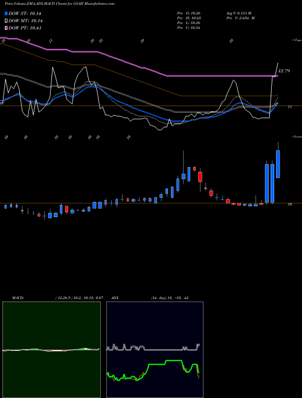Click the white DOW MT legend swatch
This screenshot has height=398, width=302.
pos(7,21)
